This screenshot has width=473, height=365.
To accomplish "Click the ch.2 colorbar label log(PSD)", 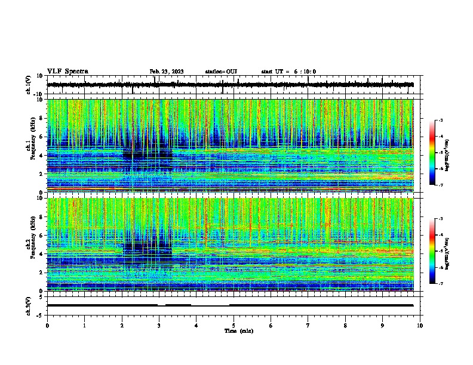I will pyautogui.click(x=447, y=253).
